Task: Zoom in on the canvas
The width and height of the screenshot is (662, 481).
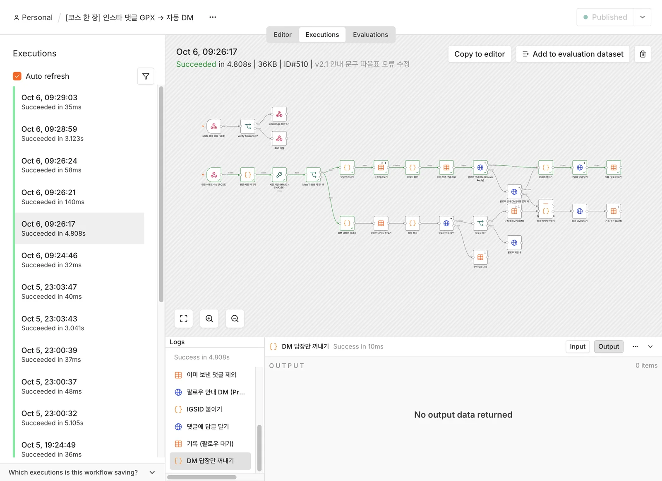Action: pos(209,319)
